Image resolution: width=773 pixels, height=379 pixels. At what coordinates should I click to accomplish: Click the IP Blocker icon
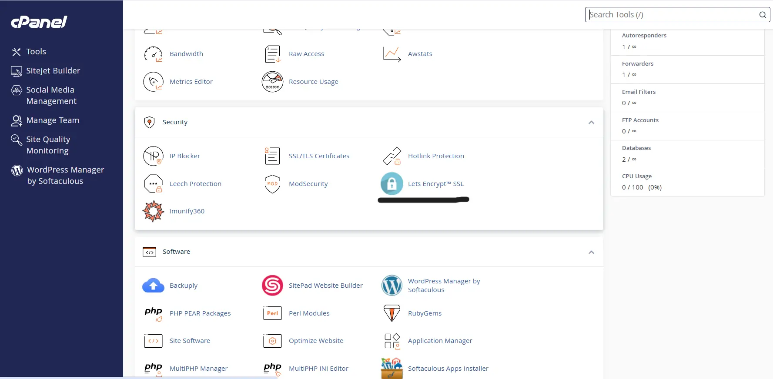tap(154, 156)
